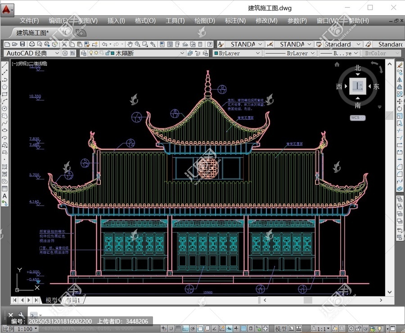This screenshot has height=333, width=405.
Task: Open the 格式(O) menu
Action: pyautogui.click(x=145, y=21)
